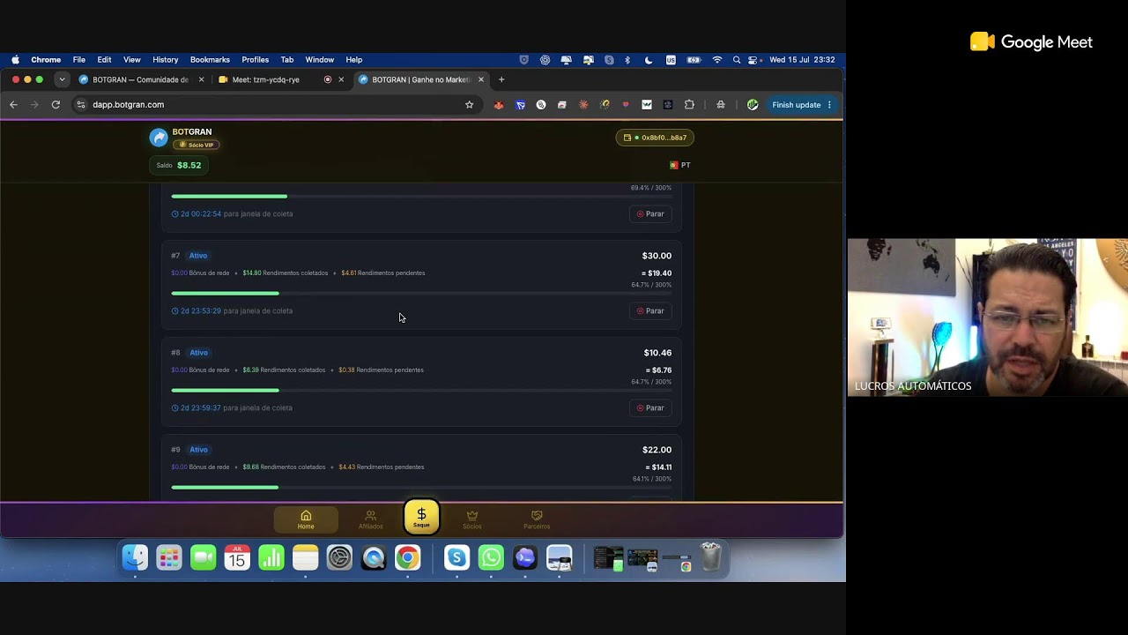Open Launchpad from the Dock
The image size is (1128, 635).
169,557
